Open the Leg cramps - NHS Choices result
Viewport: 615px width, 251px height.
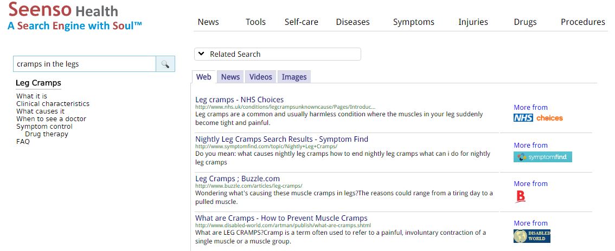239,100
